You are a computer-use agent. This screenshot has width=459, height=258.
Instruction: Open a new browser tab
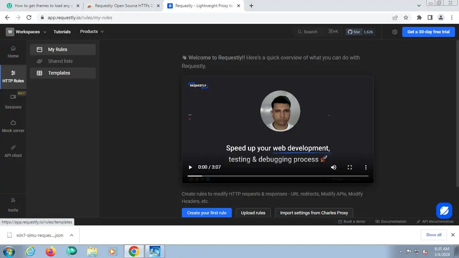coord(251,6)
